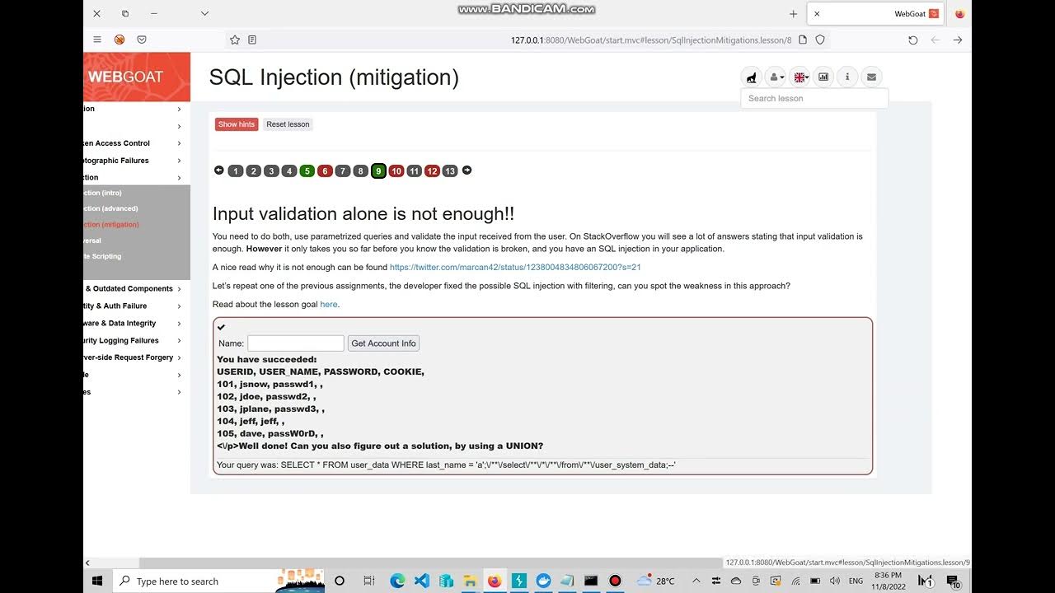Viewport: 1055px width, 593px height.
Task: Open the WebGoat goat logo menu
Action: (751, 77)
